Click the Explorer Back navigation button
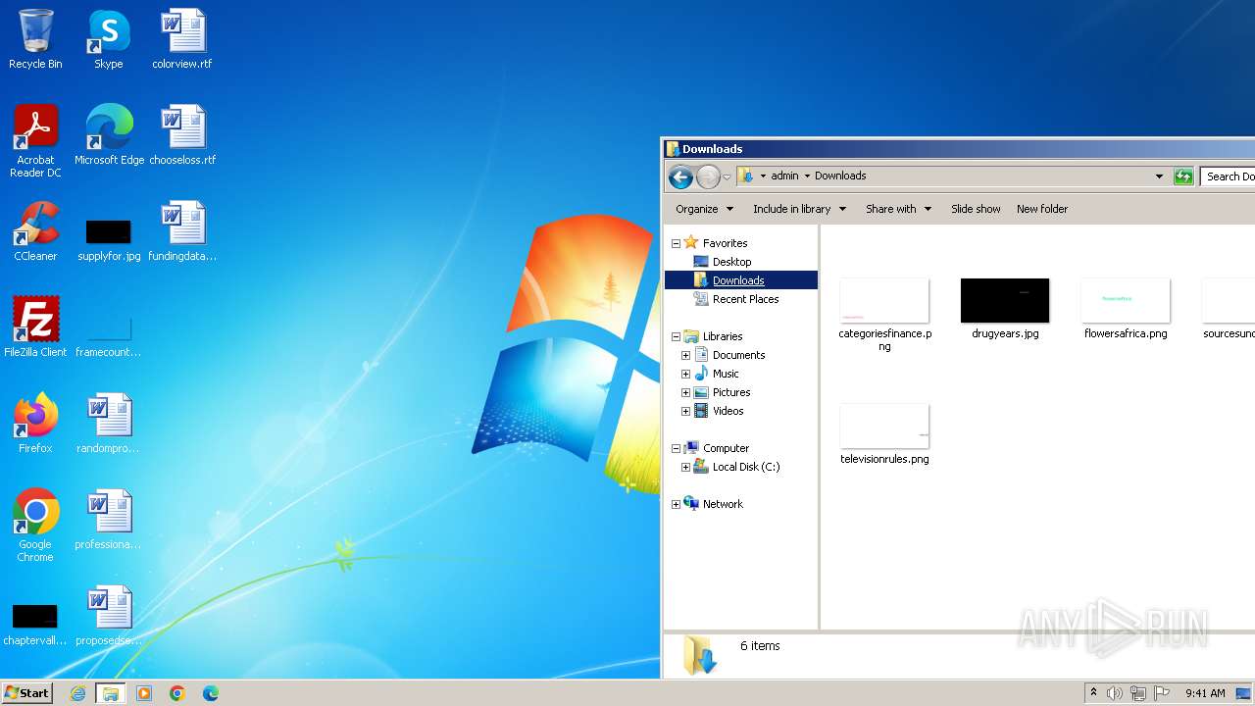This screenshot has width=1255, height=706. point(680,176)
